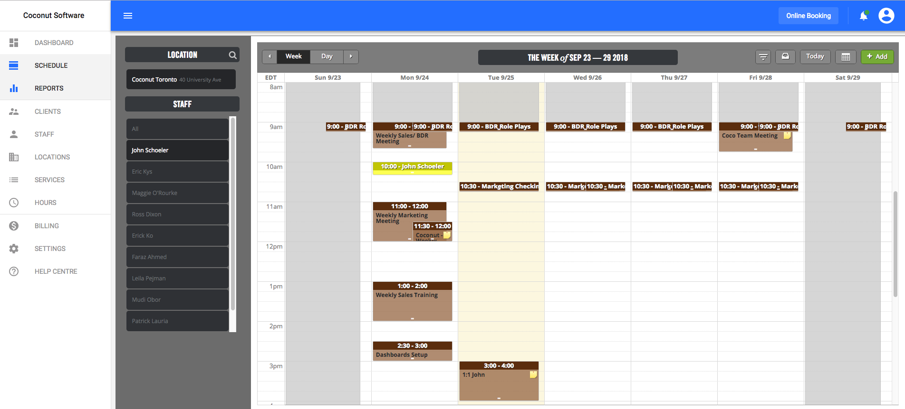Jump to Today in the calendar

click(x=815, y=57)
